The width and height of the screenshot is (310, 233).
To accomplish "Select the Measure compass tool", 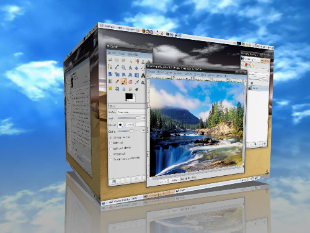I will pos(130,68).
